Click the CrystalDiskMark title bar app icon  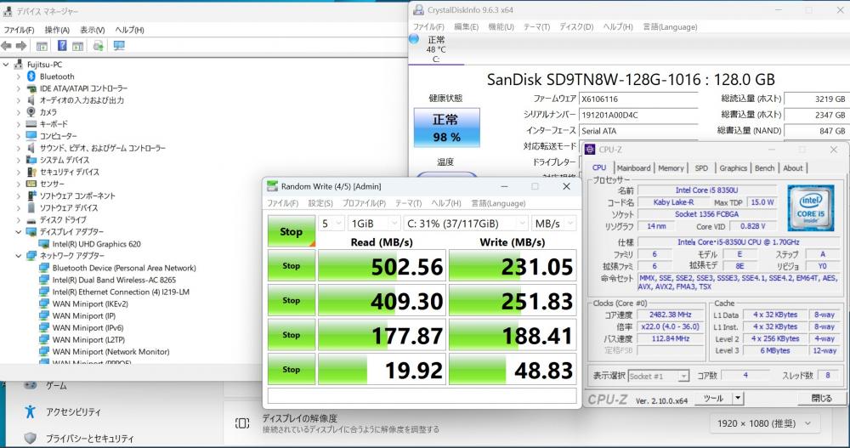tap(272, 186)
